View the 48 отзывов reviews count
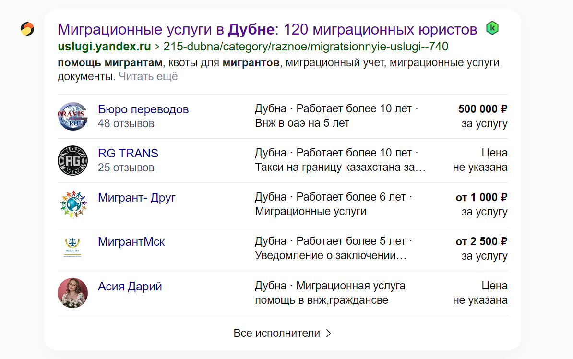 126,123
